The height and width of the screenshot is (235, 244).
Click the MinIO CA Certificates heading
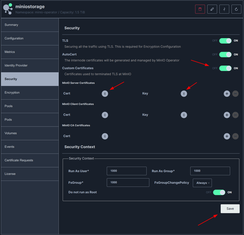tap(76, 125)
